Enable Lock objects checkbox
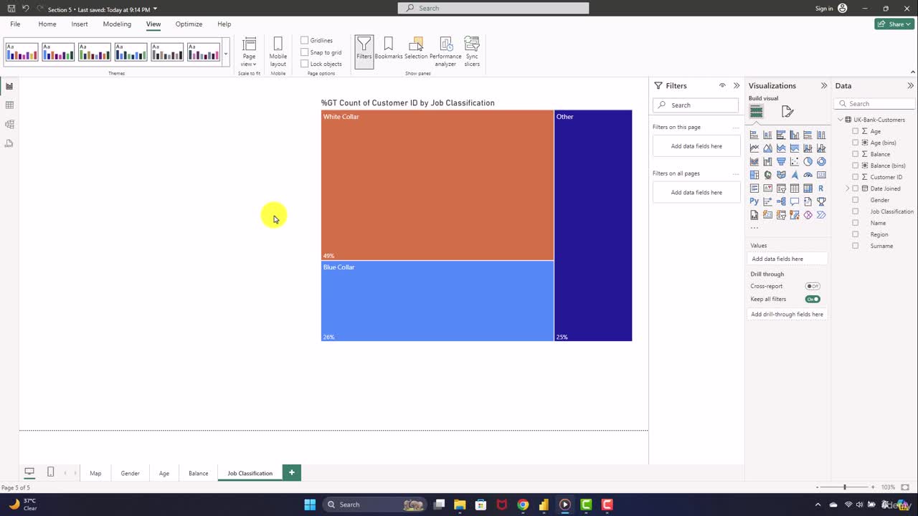Viewport: 918px width, 516px height. [x=305, y=64]
